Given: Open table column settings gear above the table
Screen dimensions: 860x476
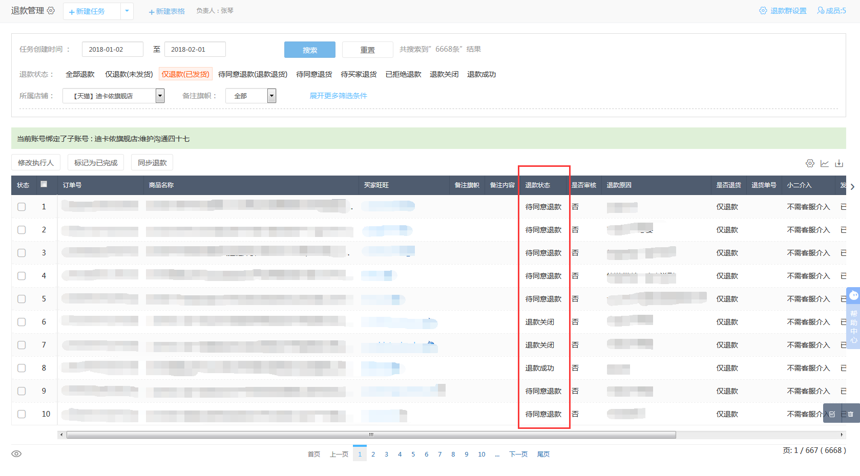Looking at the screenshot, I should click(810, 163).
